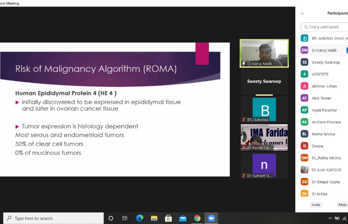Select Sweety Swaroop's video tile
This screenshot has height=224, width=348.
264,82
